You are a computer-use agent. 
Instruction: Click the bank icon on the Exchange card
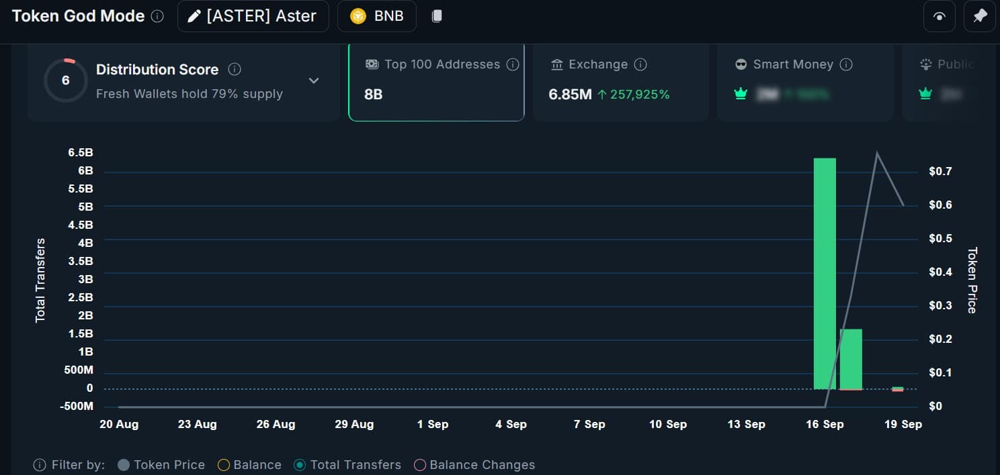558,64
